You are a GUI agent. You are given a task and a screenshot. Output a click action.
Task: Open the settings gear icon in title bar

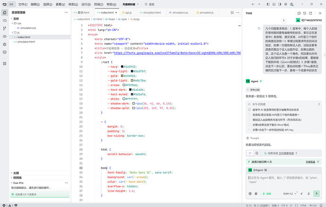point(286,4)
